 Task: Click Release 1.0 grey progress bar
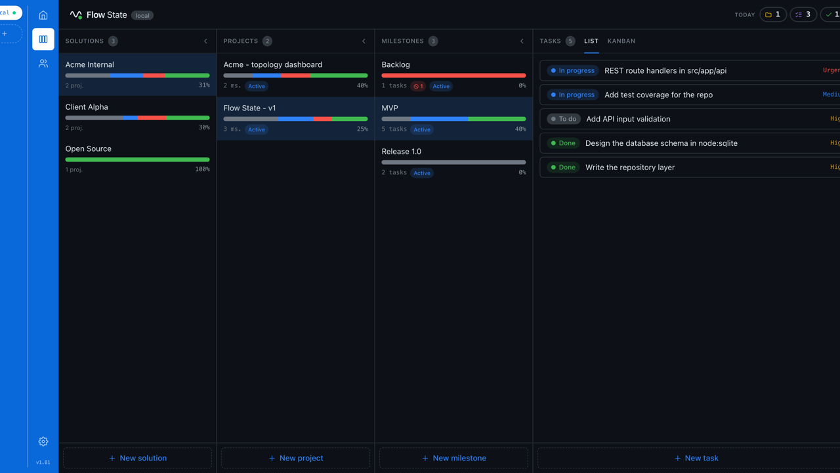[454, 162]
